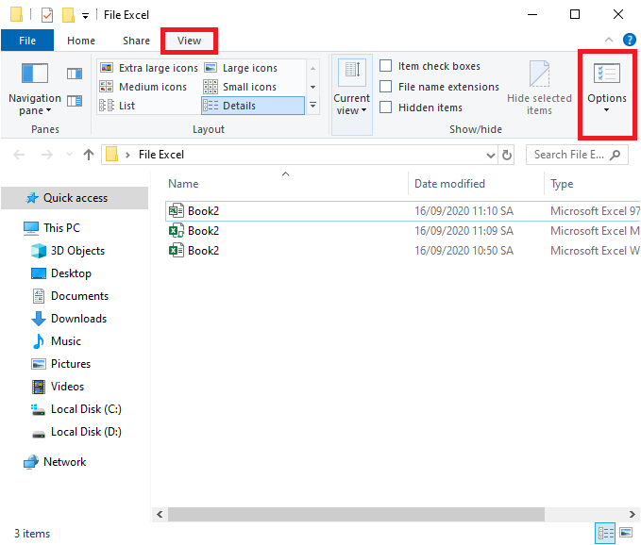Click the Navigation pane icon
The image size is (641, 545).
(34, 74)
